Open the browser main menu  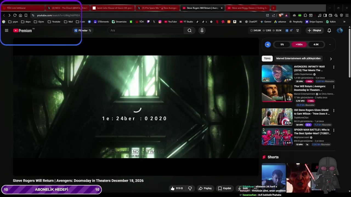click(347, 15)
